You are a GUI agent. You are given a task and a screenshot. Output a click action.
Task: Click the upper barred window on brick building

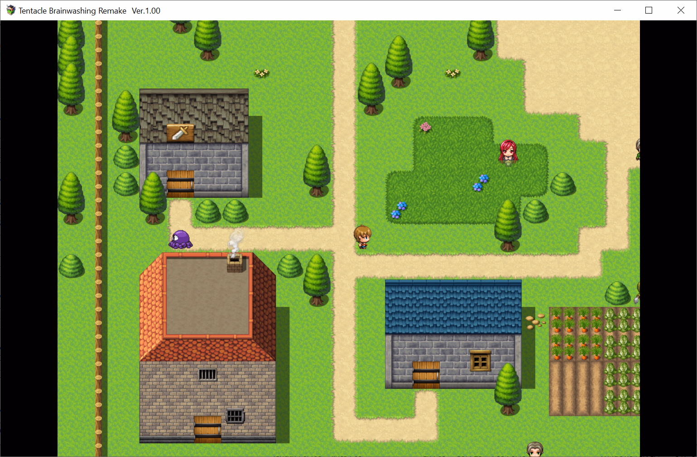click(x=207, y=374)
